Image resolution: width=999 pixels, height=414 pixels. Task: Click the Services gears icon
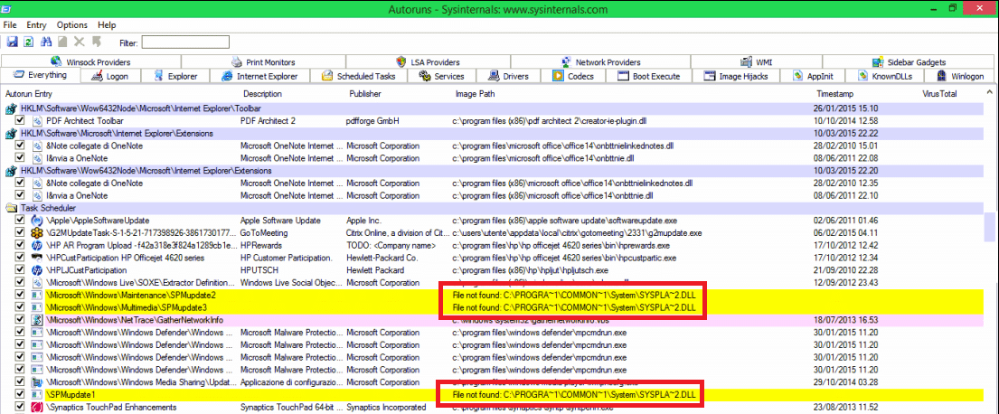(424, 76)
